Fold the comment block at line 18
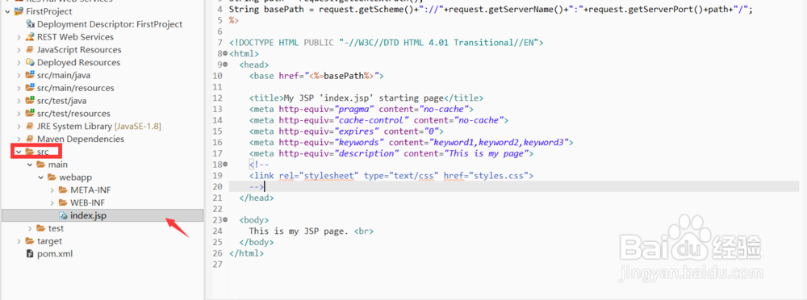This screenshot has width=807, height=300. (226, 165)
